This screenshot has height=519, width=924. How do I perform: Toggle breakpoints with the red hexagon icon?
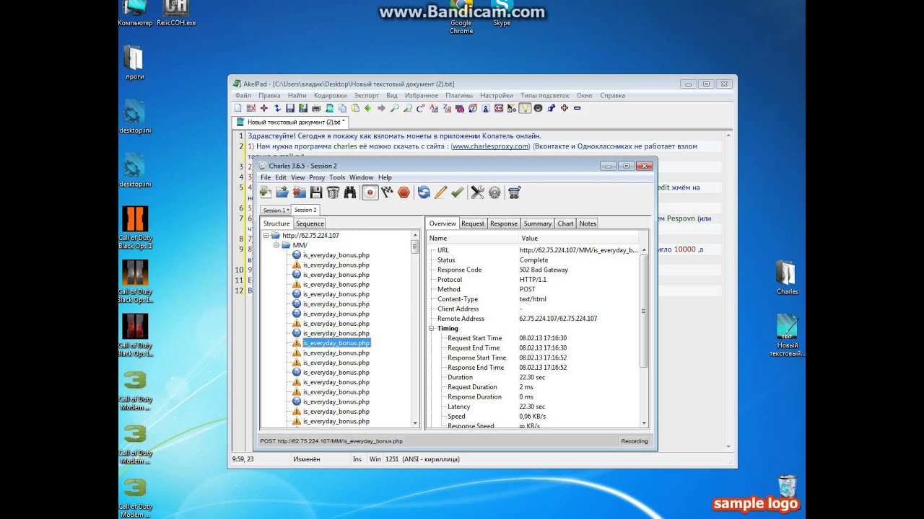click(404, 192)
